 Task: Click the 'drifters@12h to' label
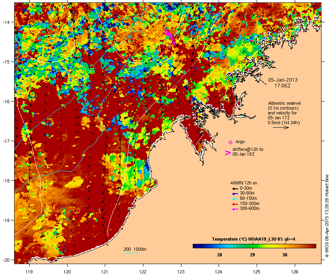(248, 149)
